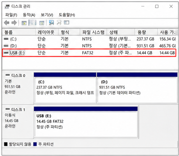
Task: Open the 동작(A) menu
Action: [29, 15]
